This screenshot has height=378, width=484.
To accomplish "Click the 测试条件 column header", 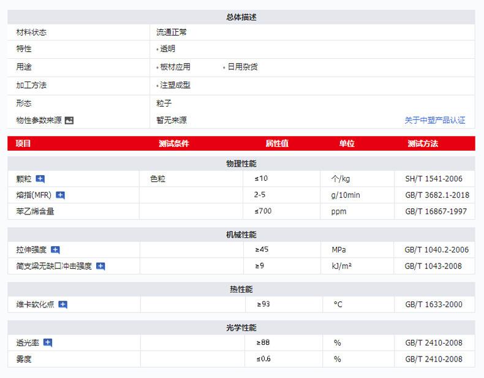I will coord(174,144).
